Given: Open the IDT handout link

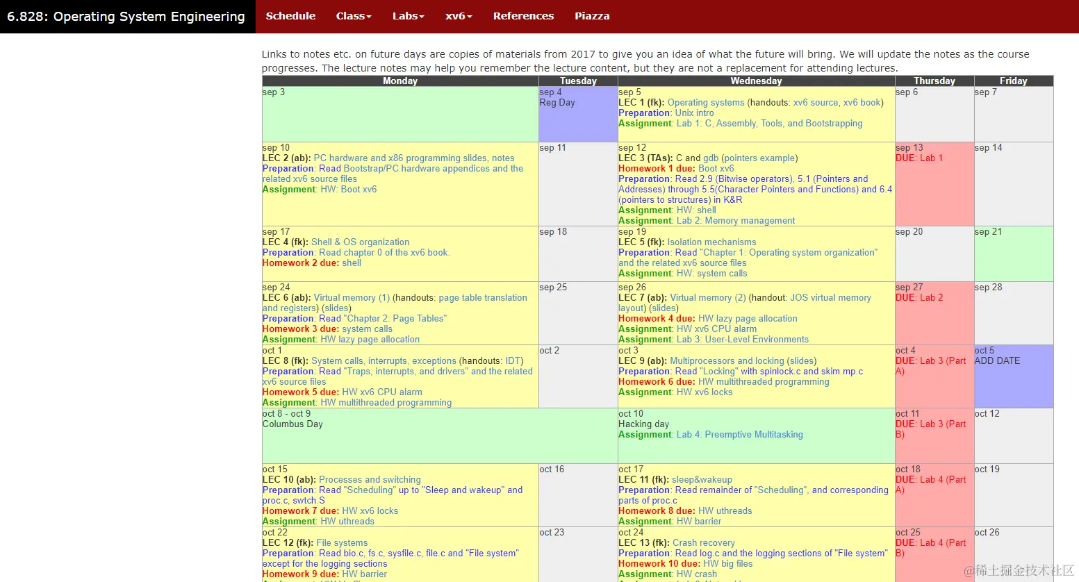Looking at the screenshot, I should point(513,361).
